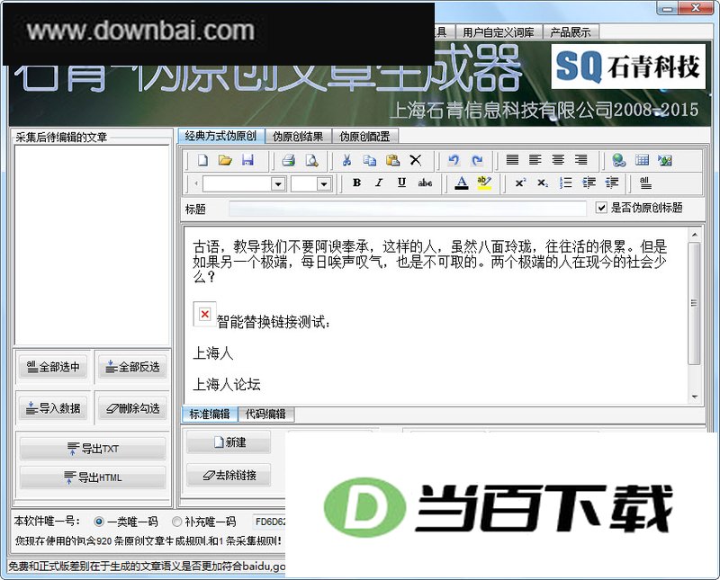
Task: Apply strikethrough formatting
Action: [425, 183]
